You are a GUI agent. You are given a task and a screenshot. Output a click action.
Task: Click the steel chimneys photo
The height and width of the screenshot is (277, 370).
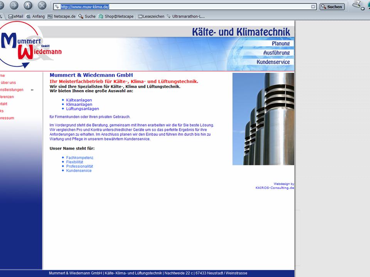[263, 119]
